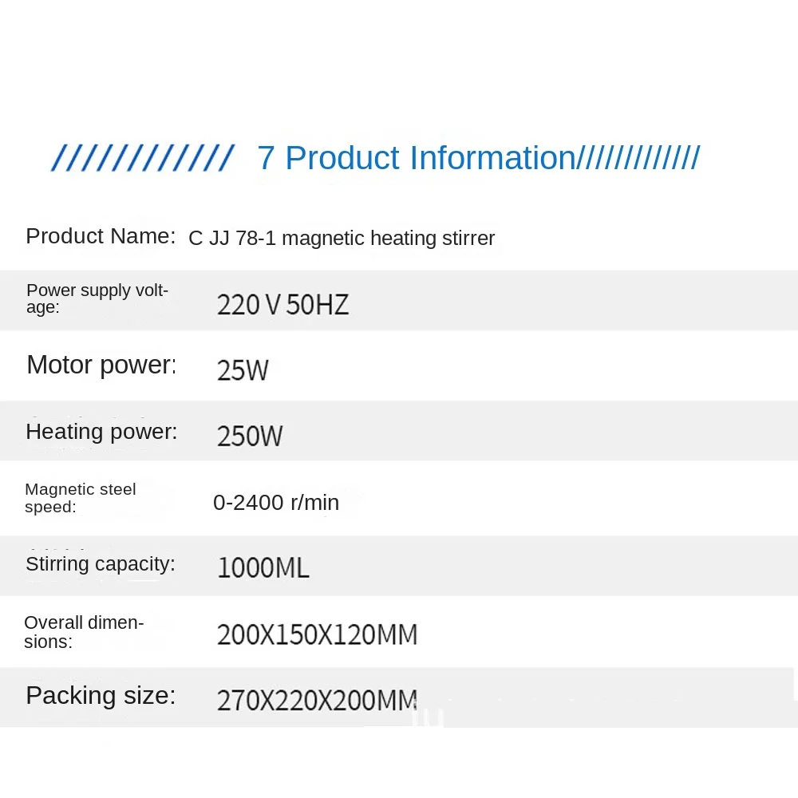798x798 pixels.
Task: Select the 220 V 50HZ value
Action: pos(282,305)
